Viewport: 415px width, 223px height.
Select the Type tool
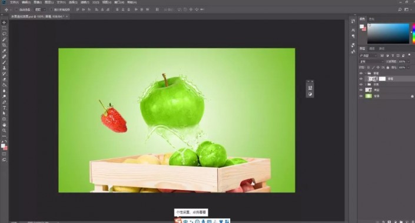tap(4, 108)
